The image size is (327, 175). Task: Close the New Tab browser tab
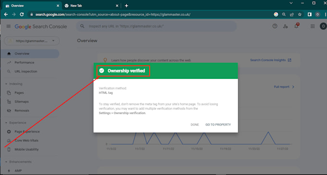pyautogui.click(x=117, y=6)
